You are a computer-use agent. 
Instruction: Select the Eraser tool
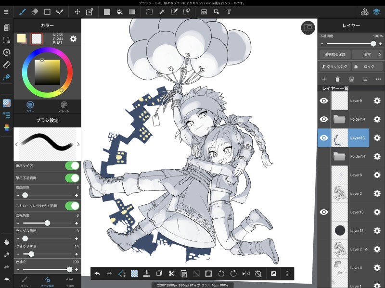pyautogui.click(x=35, y=12)
